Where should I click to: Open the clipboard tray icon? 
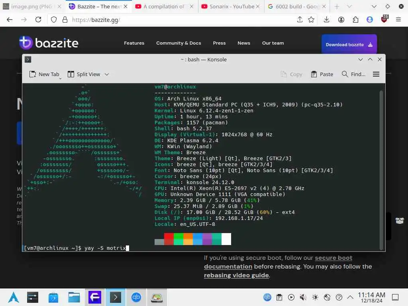(x=279, y=297)
